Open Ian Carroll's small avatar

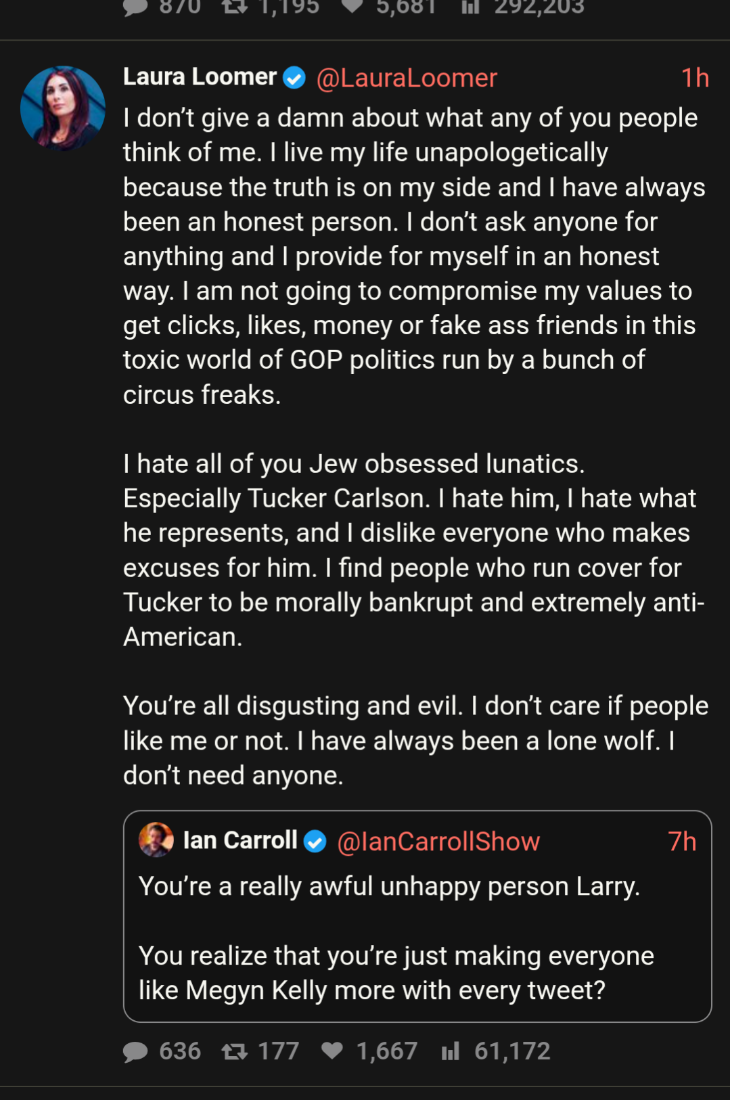click(156, 840)
